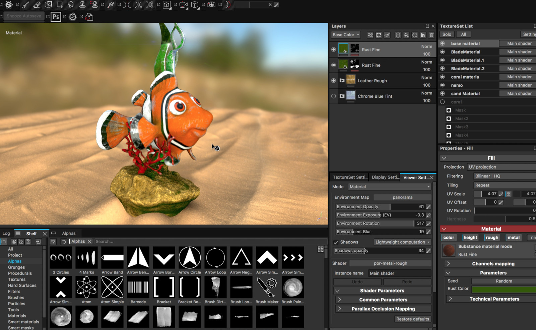Toggle visibility of nemo texture set
Image resolution: width=536 pixels, height=330 pixels.
coord(443,85)
